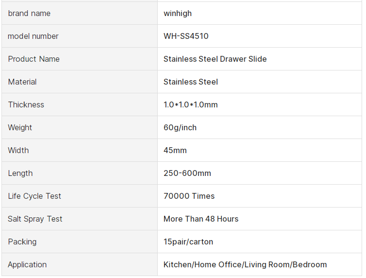Select the Kitchen/Home Office application value
Screen dimensions: 366x278
(245, 264)
